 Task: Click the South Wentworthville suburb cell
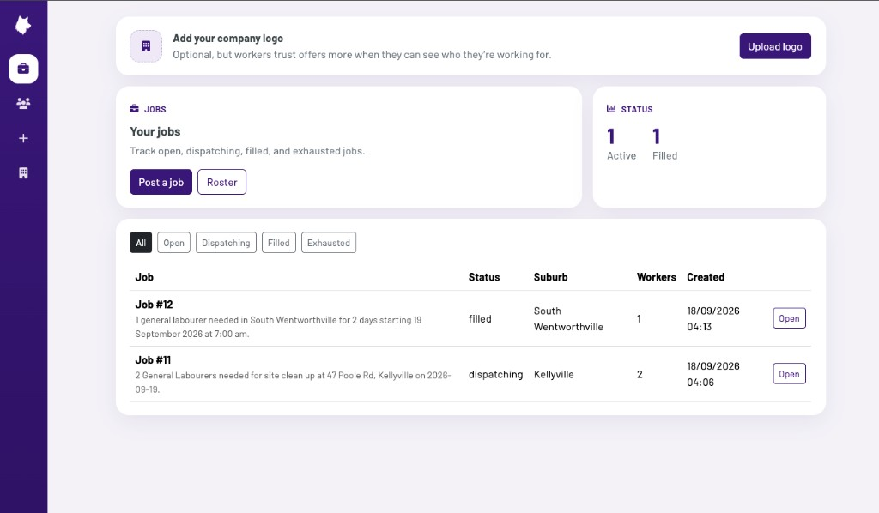pyautogui.click(x=568, y=318)
